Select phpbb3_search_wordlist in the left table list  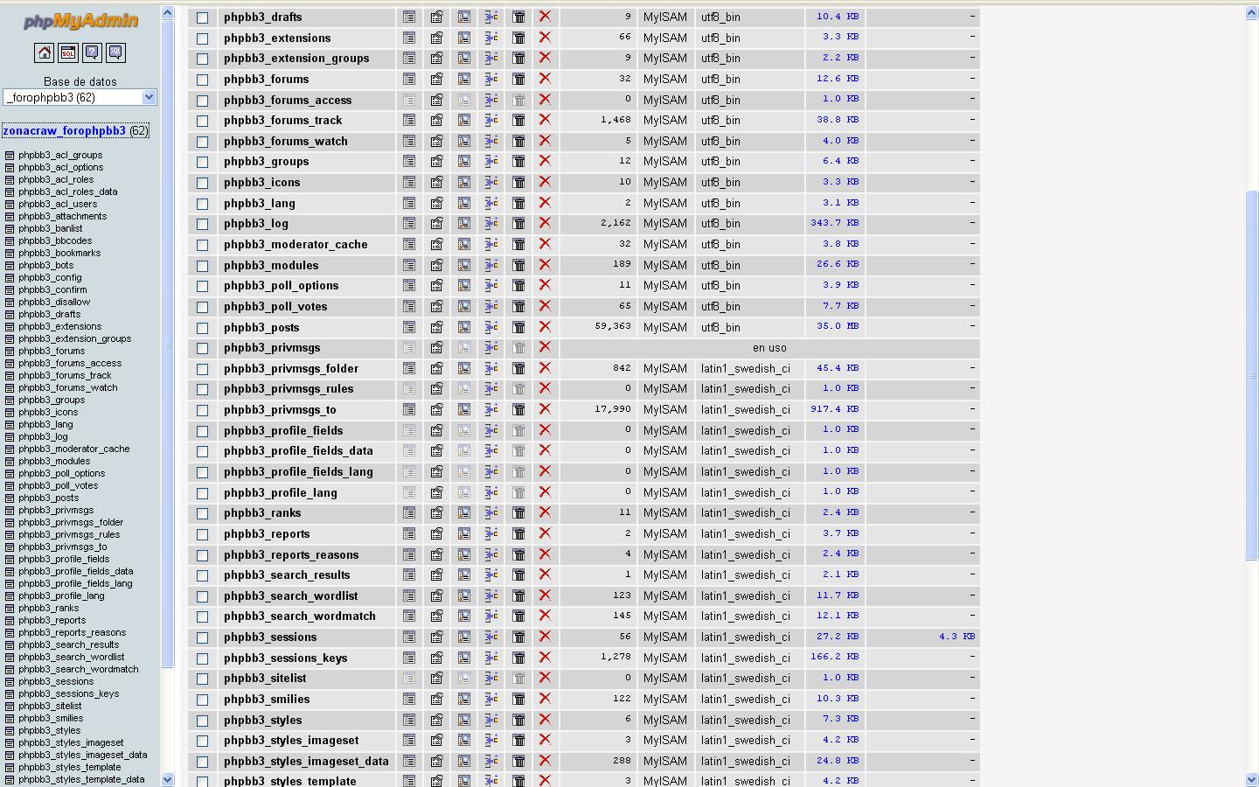click(x=71, y=657)
